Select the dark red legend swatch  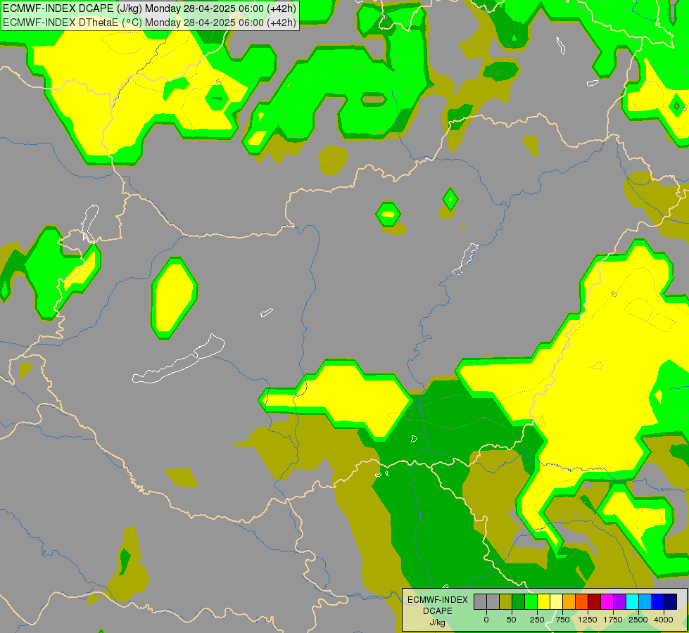click(595, 601)
